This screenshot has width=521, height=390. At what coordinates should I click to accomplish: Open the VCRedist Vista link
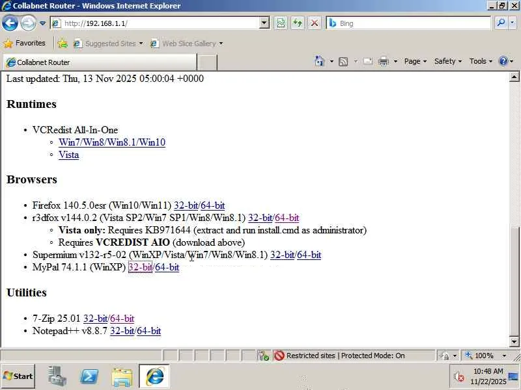69,155
